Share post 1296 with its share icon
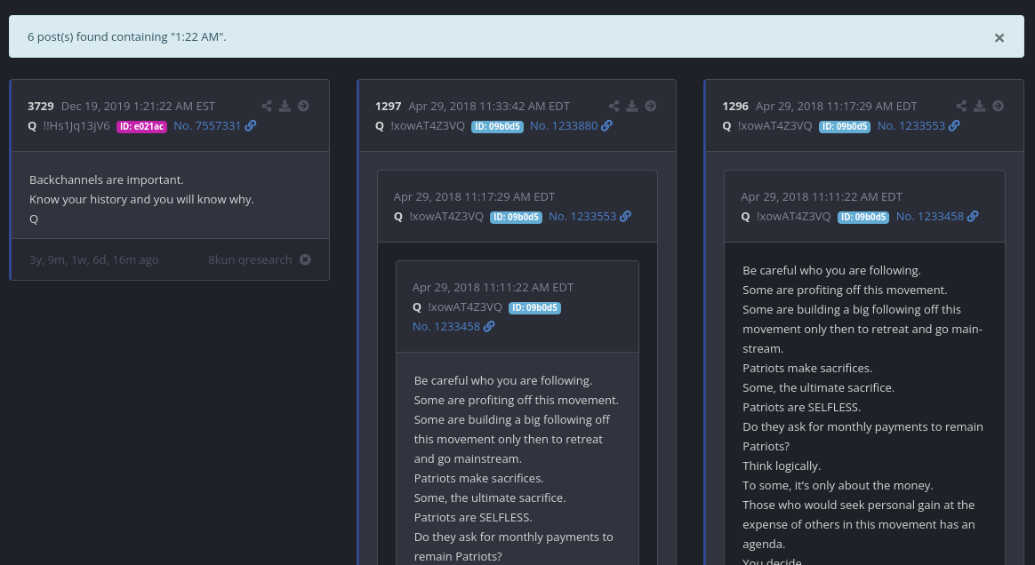This screenshot has height=565, width=1035. tap(961, 106)
